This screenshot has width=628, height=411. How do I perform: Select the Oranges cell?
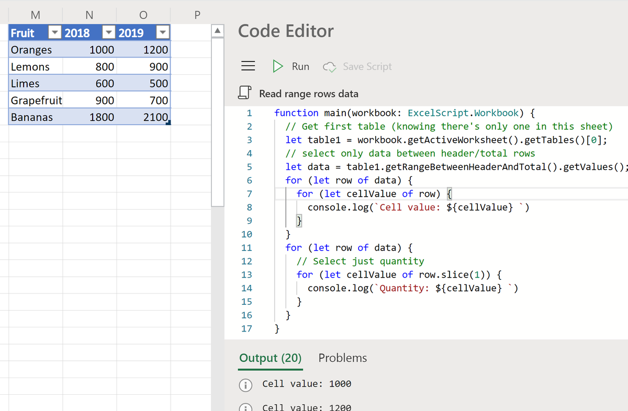pyautogui.click(x=36, y=50)
